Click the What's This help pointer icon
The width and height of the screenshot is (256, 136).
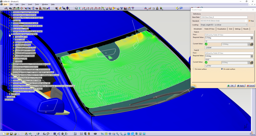(38, 134)
